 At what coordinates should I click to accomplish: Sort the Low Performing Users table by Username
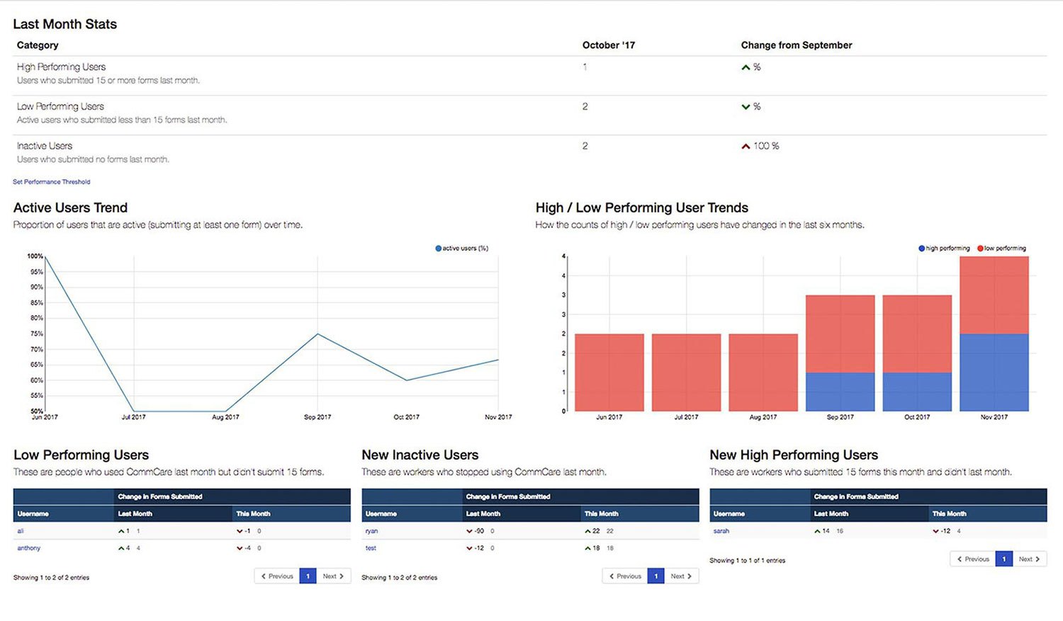tap(33, 513)
